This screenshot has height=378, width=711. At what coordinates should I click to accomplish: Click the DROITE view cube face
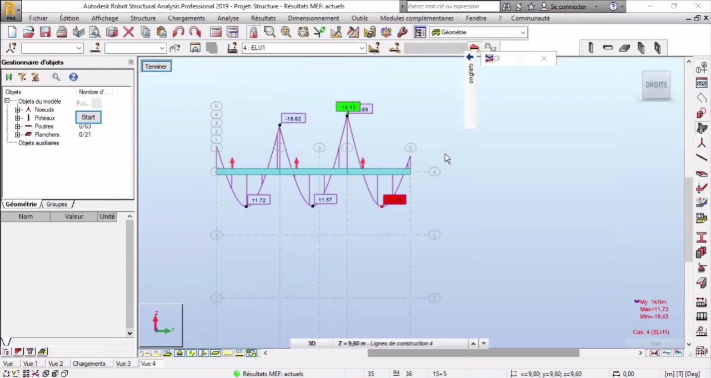(657, 85)
